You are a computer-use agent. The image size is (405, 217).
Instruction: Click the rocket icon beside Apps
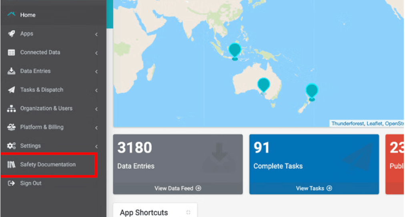pos(12,34)
